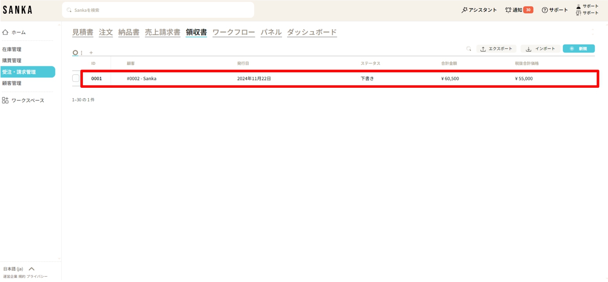Click the 1–30 の 1 件 pagination text

83,100
